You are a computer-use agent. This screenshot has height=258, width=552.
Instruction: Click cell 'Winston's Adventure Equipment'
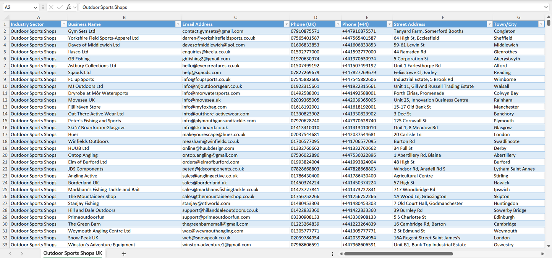pos(124,245)
